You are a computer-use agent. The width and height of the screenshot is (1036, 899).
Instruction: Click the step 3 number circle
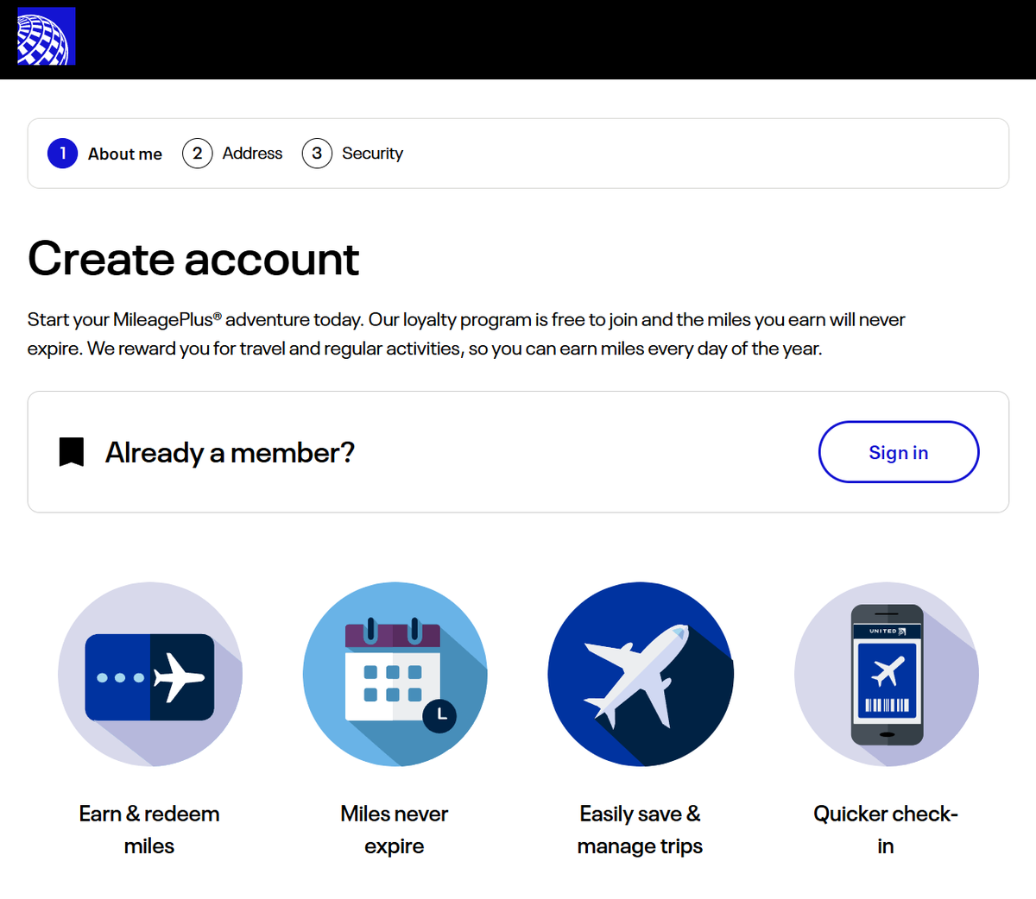point(317,154)
